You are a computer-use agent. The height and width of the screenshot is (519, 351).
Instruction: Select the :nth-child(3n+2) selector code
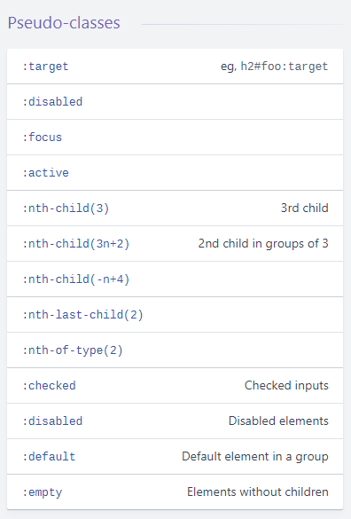coord(75,244)
